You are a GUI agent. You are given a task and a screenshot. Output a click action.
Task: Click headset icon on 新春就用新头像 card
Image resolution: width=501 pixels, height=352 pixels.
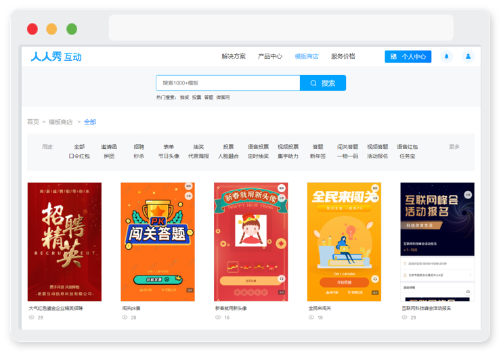coord(282,279)
